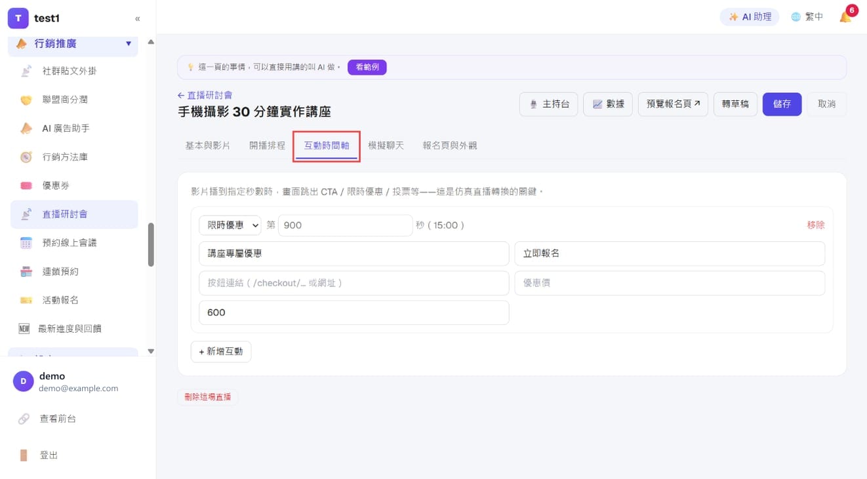Click the 連鎖預約 store icon
Image resolution: width=867 pixels, height=479 pixels.
pyautogui.click(x=26, y=271)
